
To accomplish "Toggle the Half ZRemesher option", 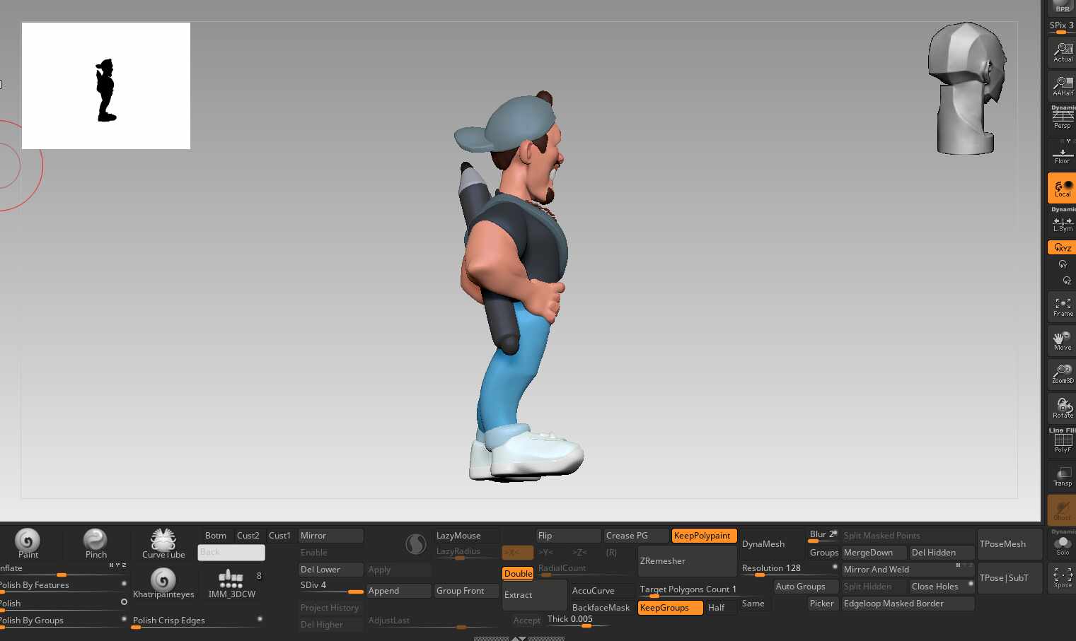I will tap(721, 608).
